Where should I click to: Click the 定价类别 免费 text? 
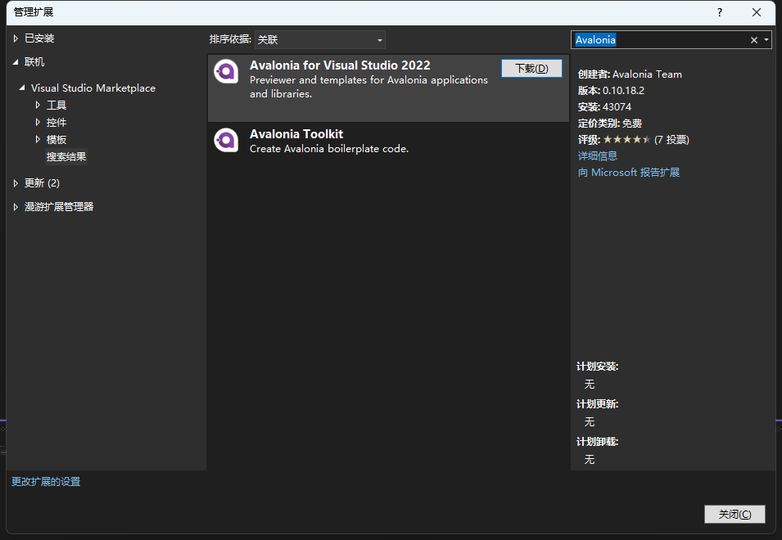[609, 124]
